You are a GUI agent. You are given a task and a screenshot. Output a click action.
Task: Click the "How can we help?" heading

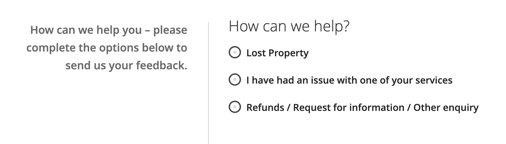point(289,27)
